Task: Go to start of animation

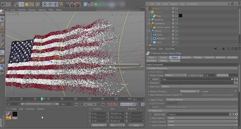Action: pyautogui.click(x=77, y=104)
